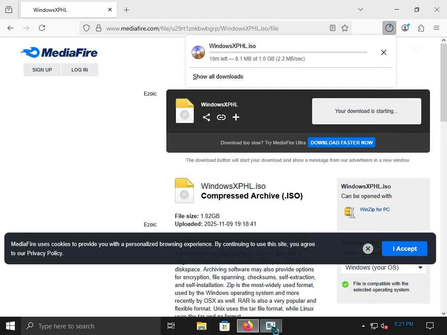Open File Explorer from taskbar
Image resolution: width=447 pixels, height=335 pixels.
coord(201,326)
